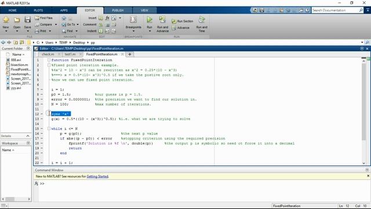Screen dimensions: 371x209
Task: Click the Print button
Action: pyautogui.click(x=41, y=31)
